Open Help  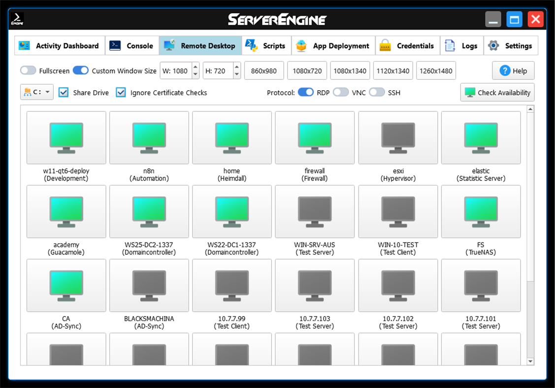point(514,71)
